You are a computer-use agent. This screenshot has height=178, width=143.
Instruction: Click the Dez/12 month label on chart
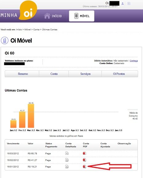pos(109,130)
